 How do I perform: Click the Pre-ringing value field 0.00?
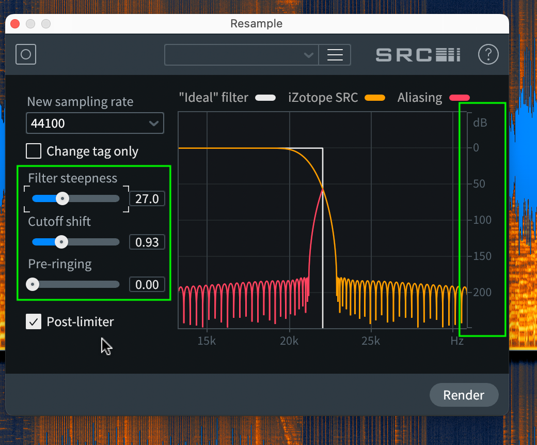pos(147,285)
